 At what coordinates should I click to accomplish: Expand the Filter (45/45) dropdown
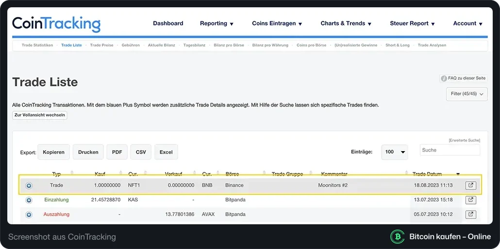point(467,94)
